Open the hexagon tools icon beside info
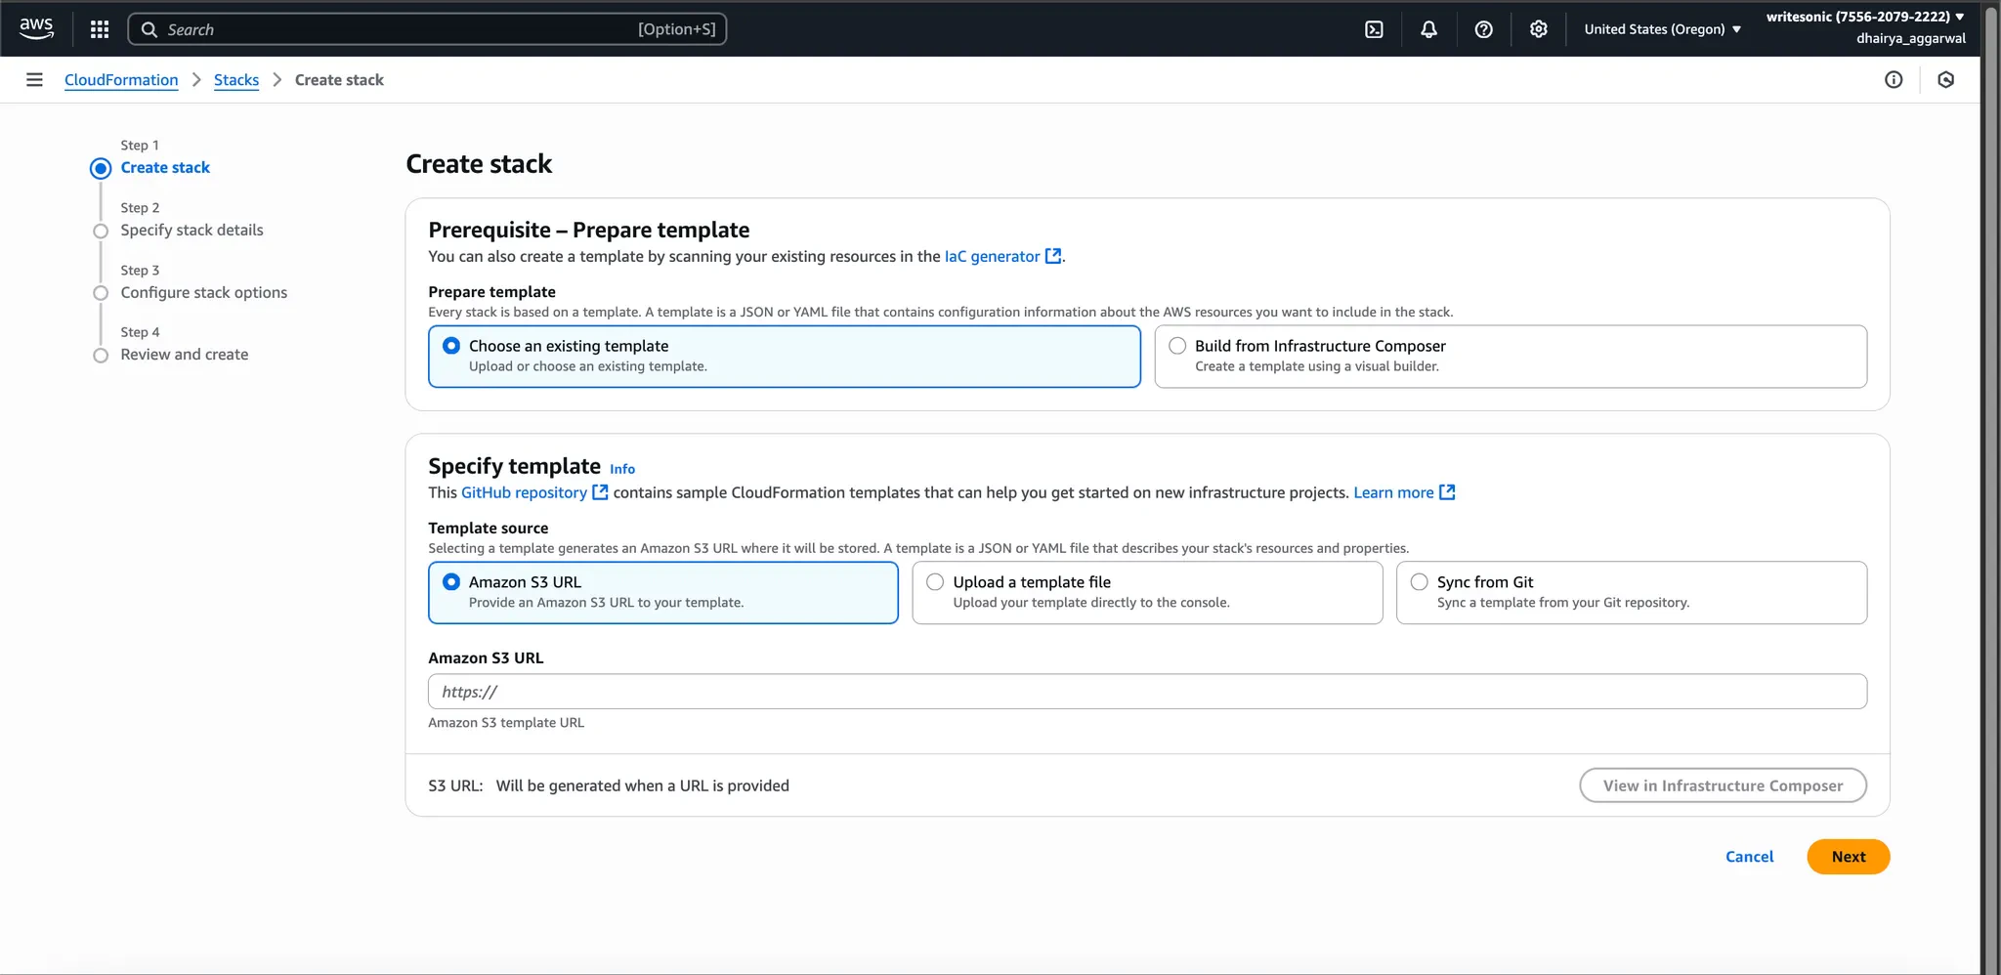 coord(1945,80)
